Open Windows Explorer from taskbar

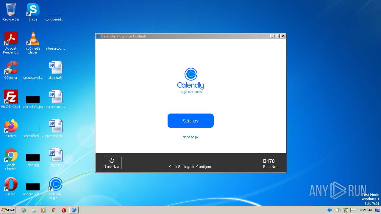click(34, 210)
